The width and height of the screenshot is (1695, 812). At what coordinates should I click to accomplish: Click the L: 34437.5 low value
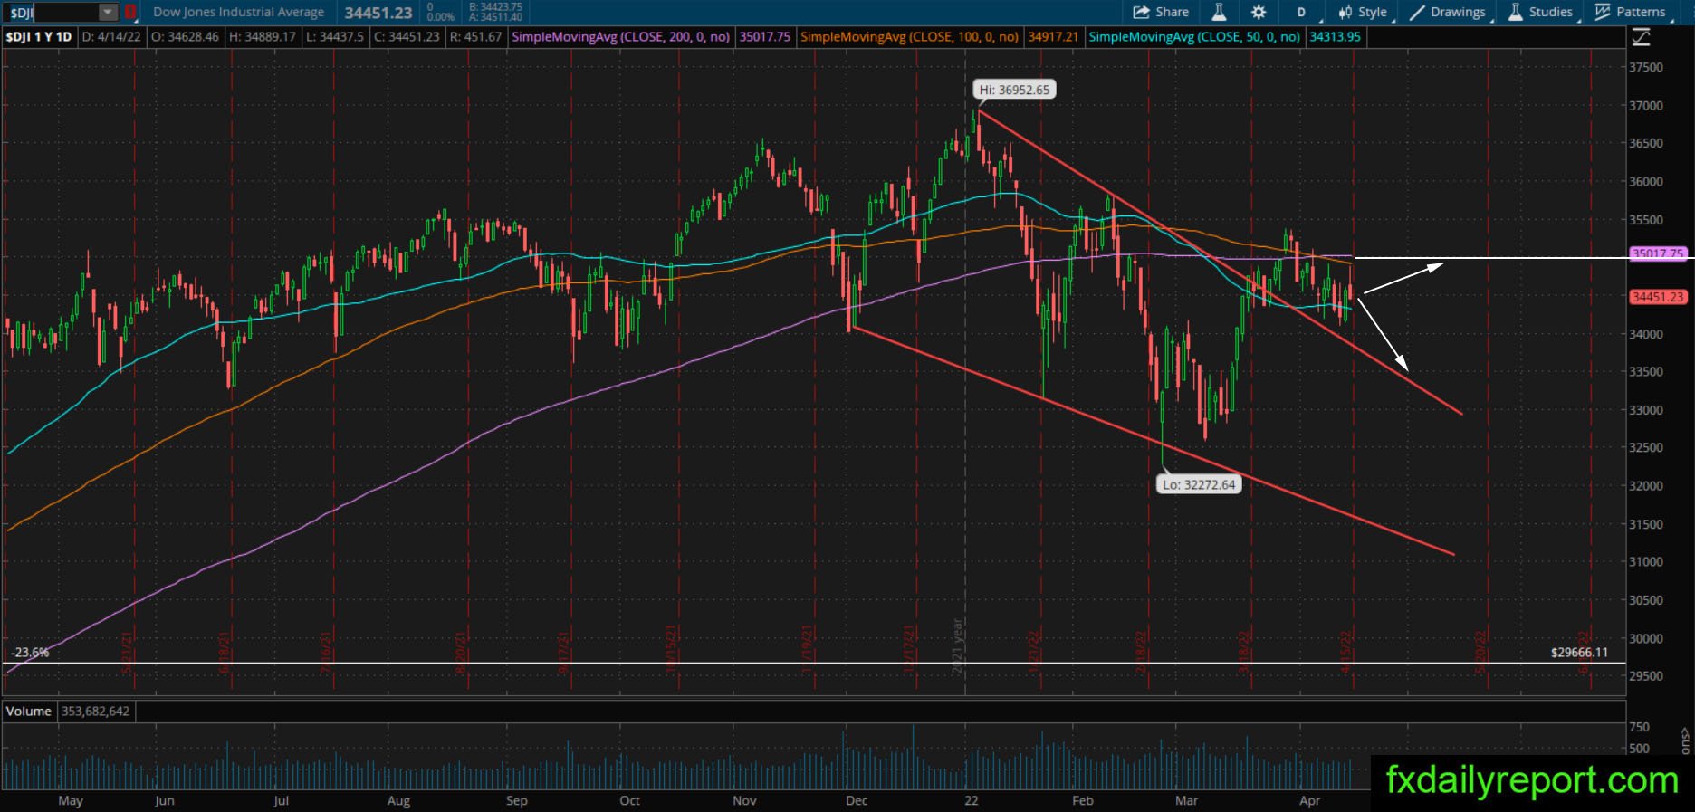tap(335, 37)
